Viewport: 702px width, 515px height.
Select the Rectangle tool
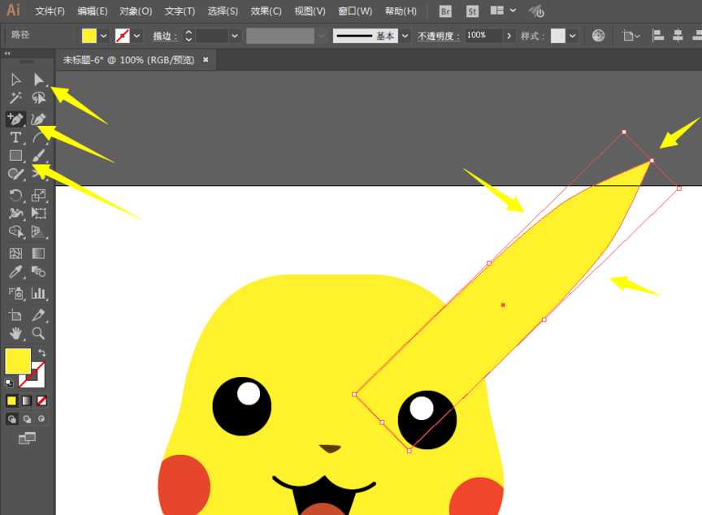pos(15,155)
